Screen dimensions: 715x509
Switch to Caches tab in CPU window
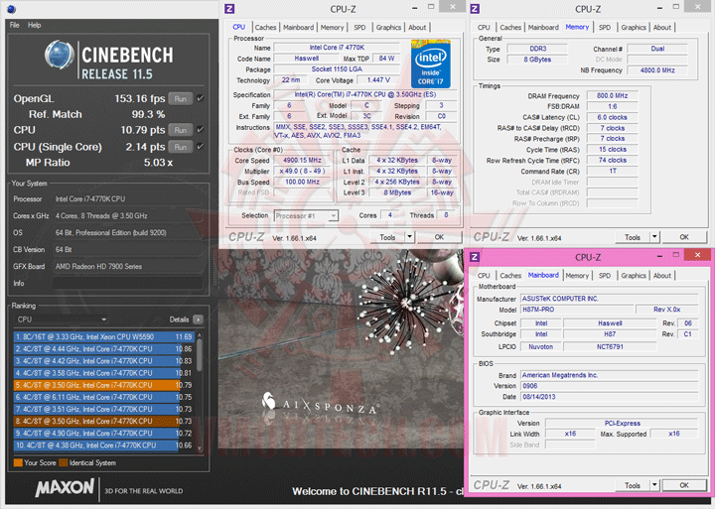[265, 28]
